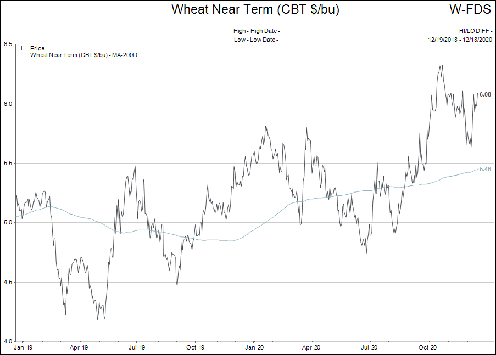This screenshot has height=355, width=496.
Task: Click the Low - Low Date text
Action: click(256, 40)
